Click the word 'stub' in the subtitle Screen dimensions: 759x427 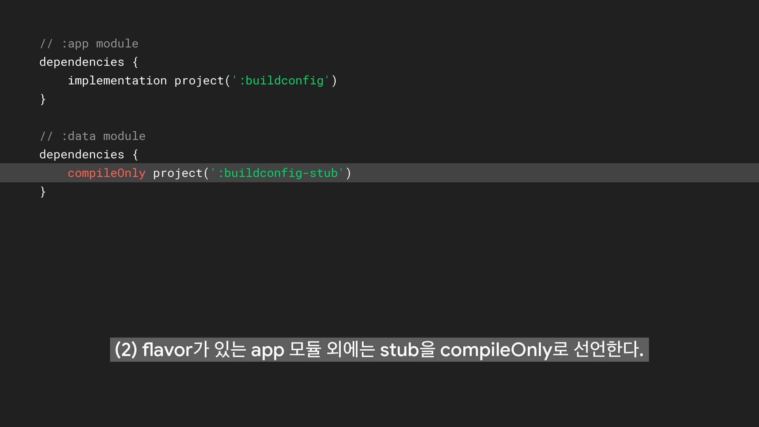399,350
